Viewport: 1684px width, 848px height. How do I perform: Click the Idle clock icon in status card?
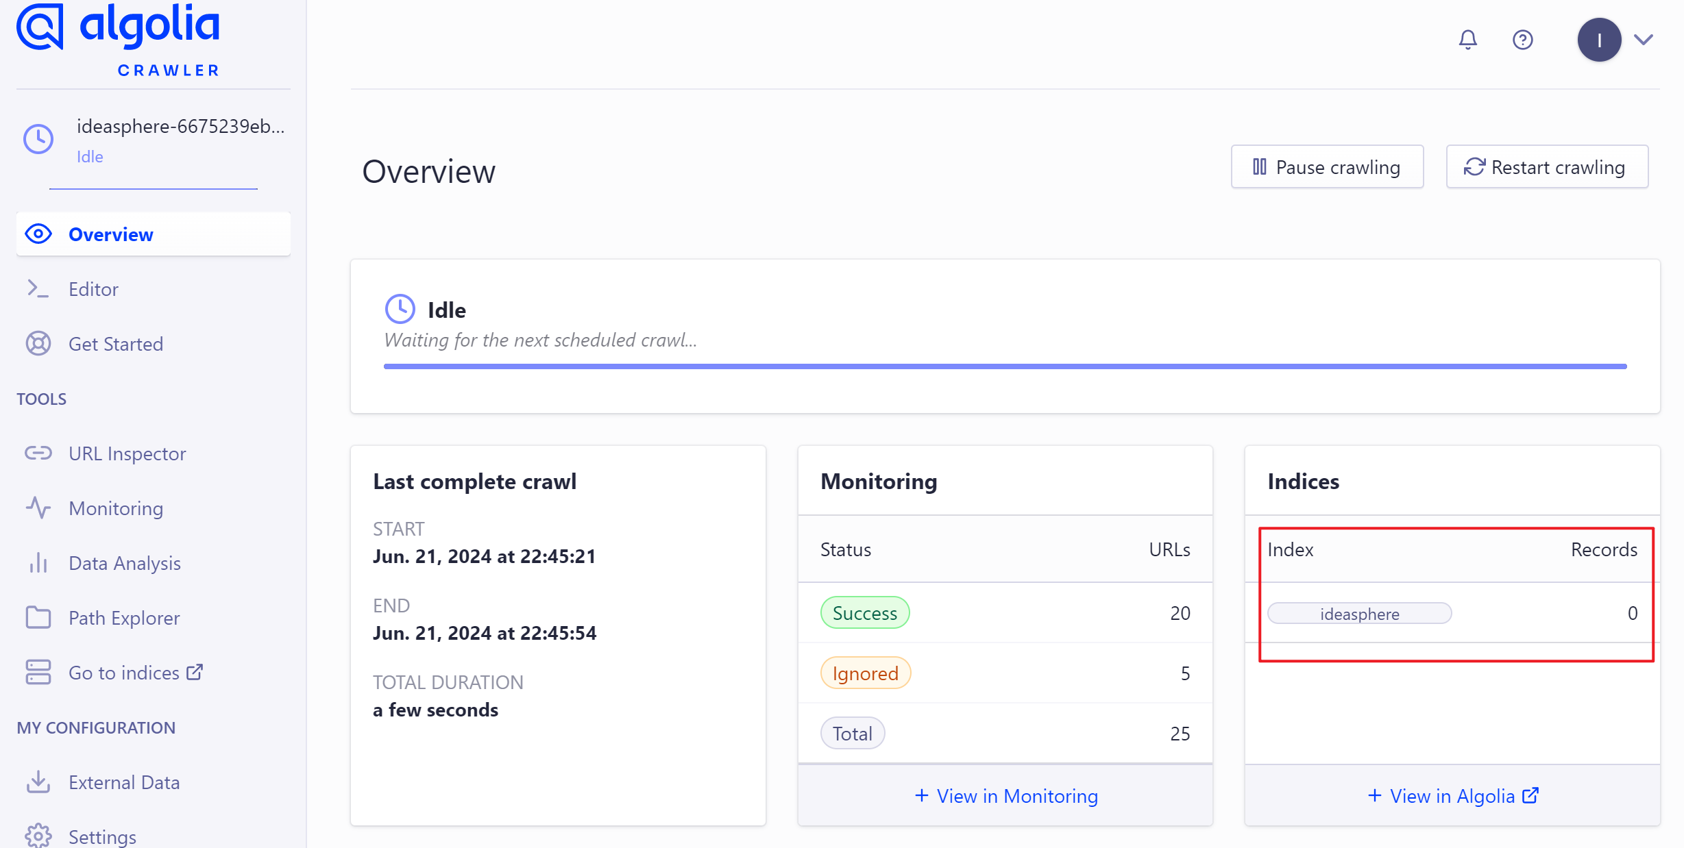click(x=400, y=309)
